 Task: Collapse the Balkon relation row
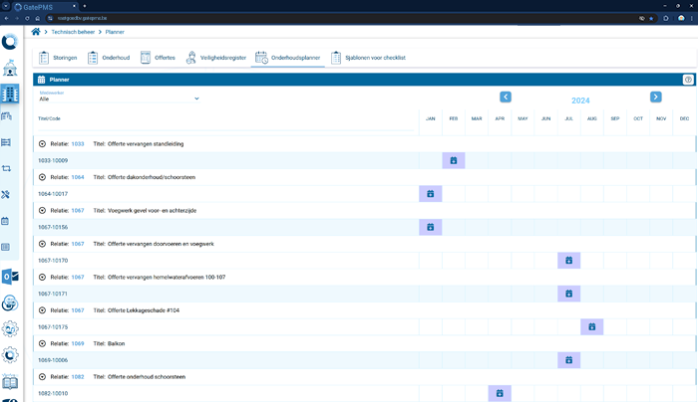tap(43, 343)
